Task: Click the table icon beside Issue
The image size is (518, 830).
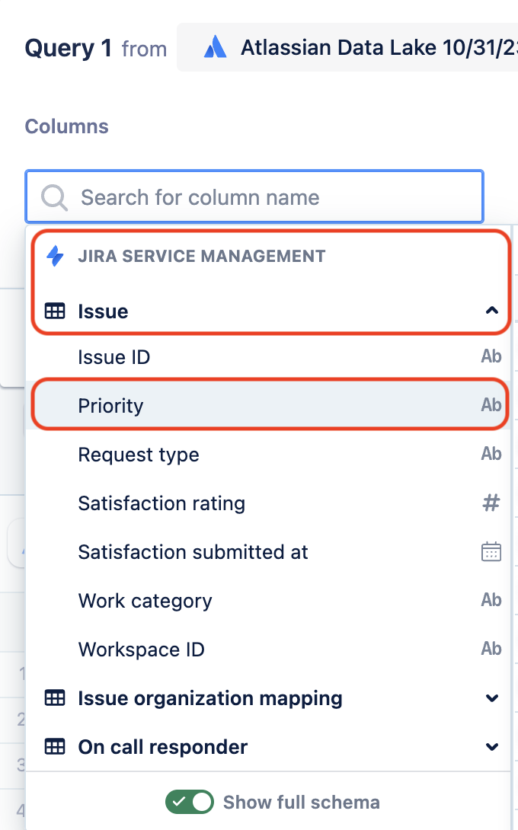Action: (x=54, y=310)
